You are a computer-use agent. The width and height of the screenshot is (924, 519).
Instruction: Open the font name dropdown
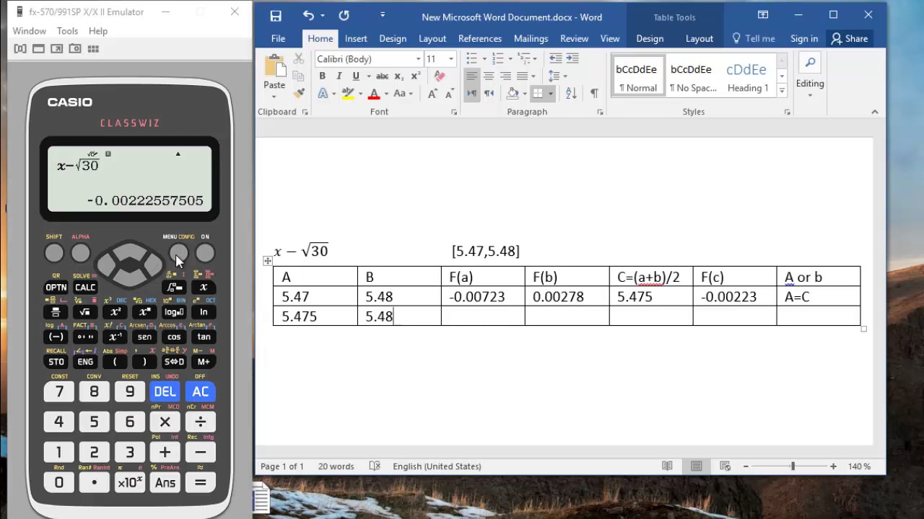418,59
